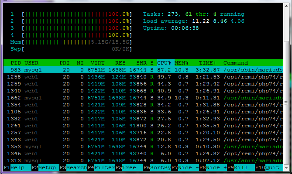Click CPU% value 87.2 in top row

164,70
